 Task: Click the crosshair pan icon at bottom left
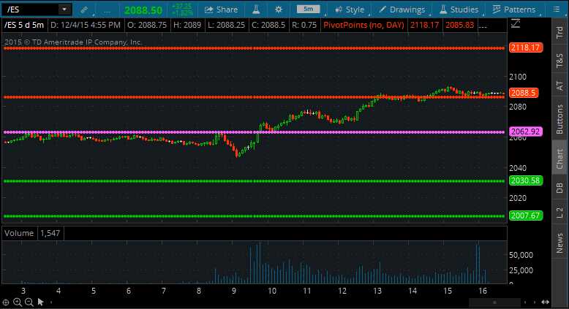coord(7,302)
